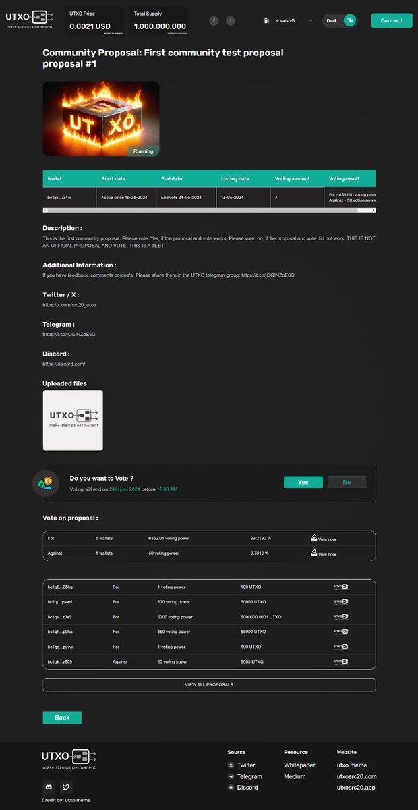Click the Running status badge

pyautogui.click(x=143, y=151)
